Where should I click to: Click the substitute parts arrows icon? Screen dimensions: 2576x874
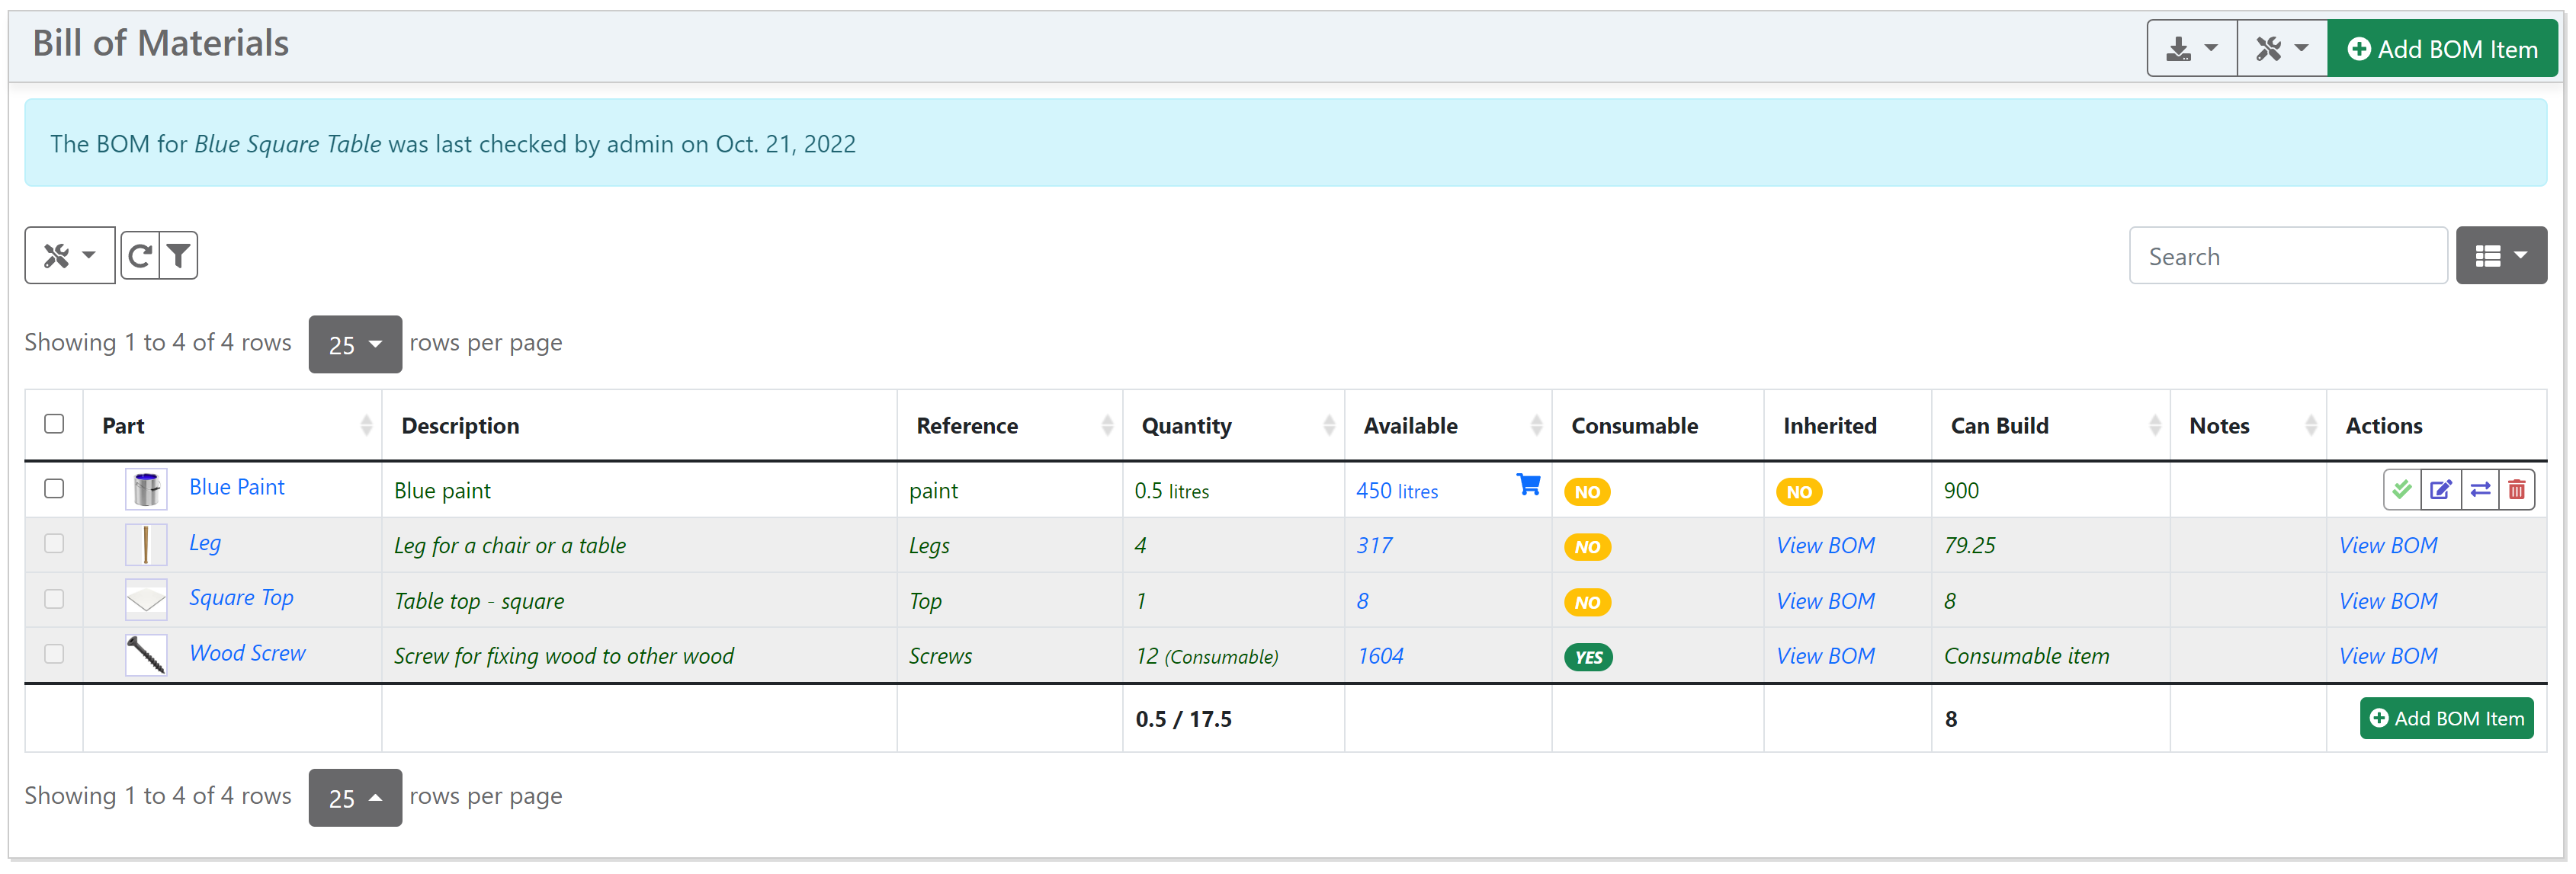click(2479, 490)
